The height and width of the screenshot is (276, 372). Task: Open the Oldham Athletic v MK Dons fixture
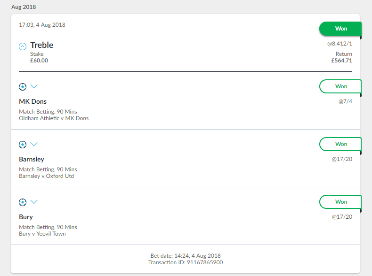54,118
